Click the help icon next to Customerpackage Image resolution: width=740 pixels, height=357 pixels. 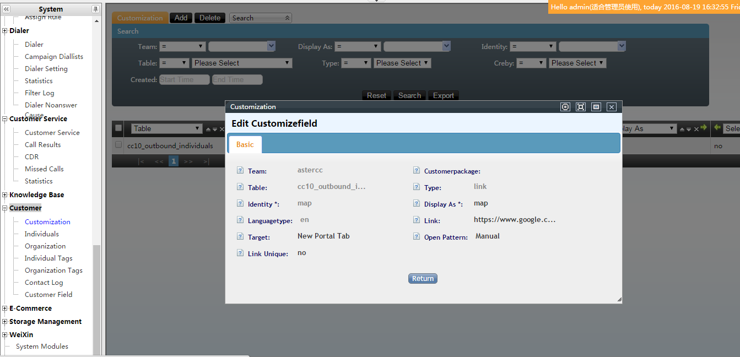pyautogui.click(x=417, y=171)
